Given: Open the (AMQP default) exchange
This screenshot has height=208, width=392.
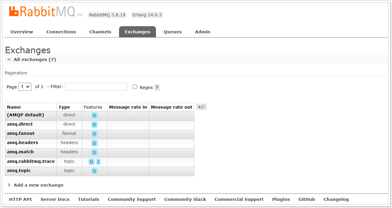Looking at the screenshot, I should (x=26, y=115).
